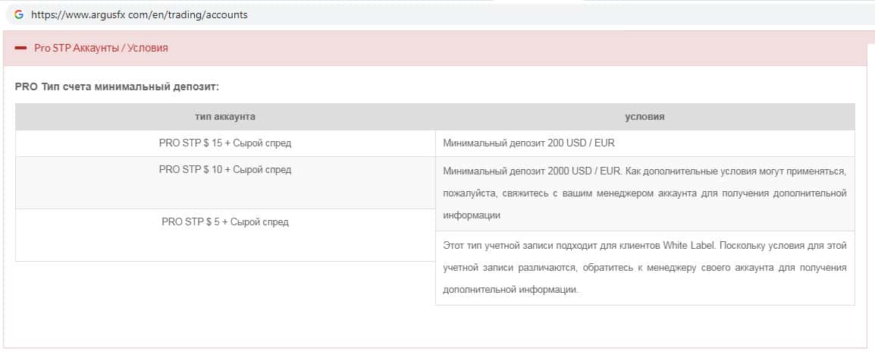Screen dimensions: 875x355
Task: Select the "PRO STP $ 15 + Сырой спред" cell
Action: coord(224,143)
